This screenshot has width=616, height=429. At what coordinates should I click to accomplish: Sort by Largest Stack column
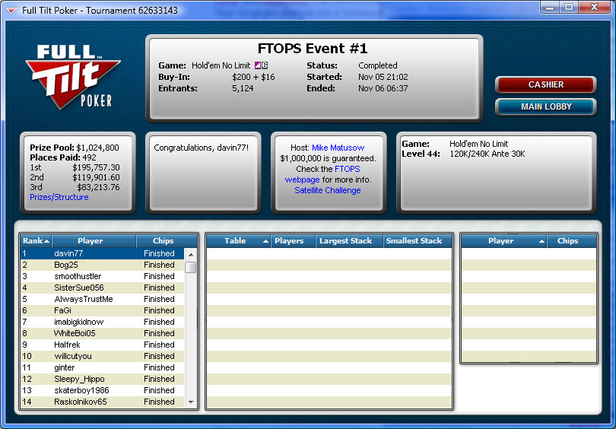pos(349,241)
